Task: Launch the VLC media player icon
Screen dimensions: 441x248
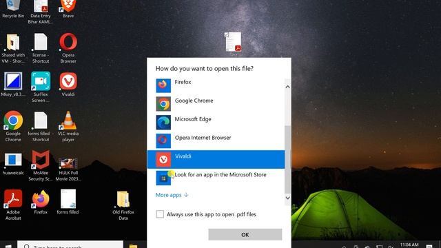Action: coord(68,127)
